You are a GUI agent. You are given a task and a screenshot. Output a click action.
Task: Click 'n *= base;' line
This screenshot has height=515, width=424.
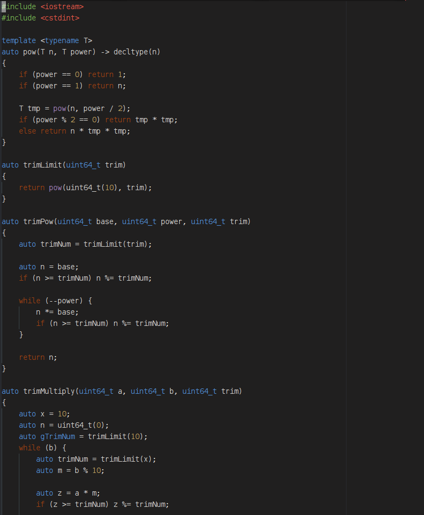(58, 312)
